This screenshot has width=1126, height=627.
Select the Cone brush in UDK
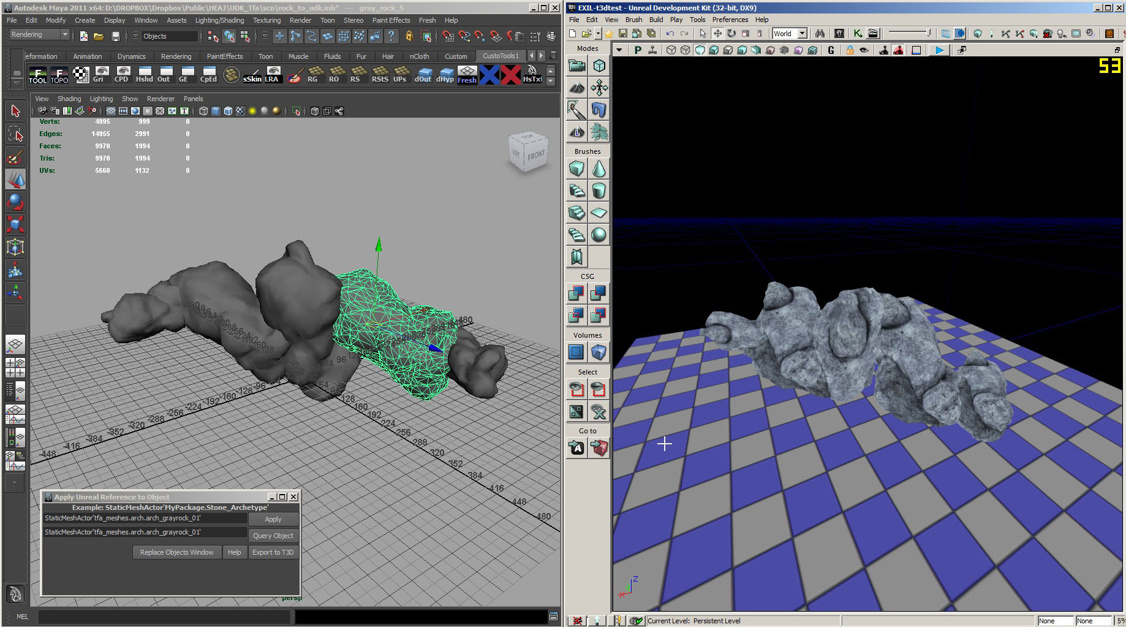click(x=599, y=169)
